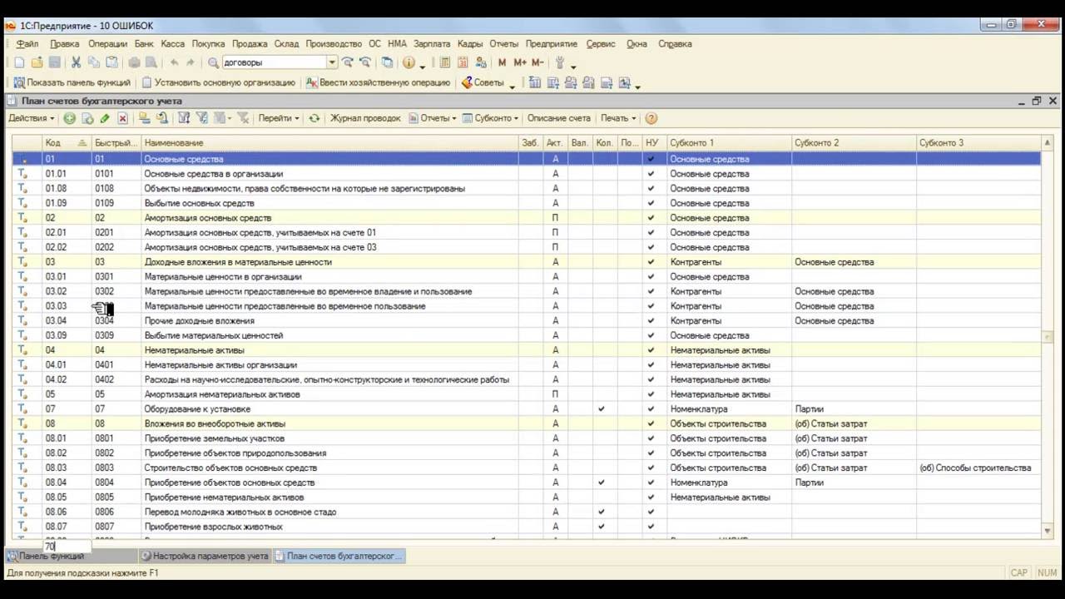
Task: Switch to Настройка параметров учета tab
Action: tap(205, 556)
